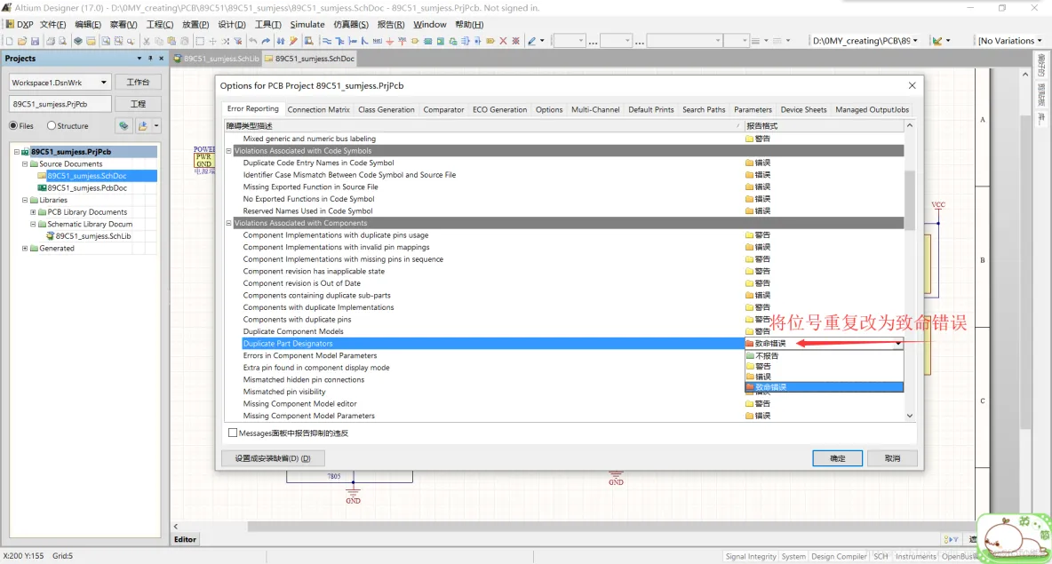The width and height of the screenshot is (1052, 564).
Task: Click the 工程 project button
Action: point(139,104)
